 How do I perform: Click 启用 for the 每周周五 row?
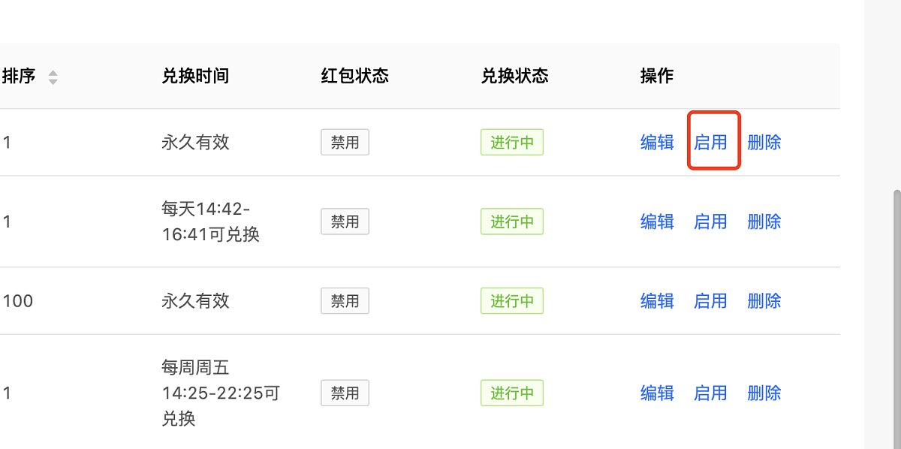[710, 393]
